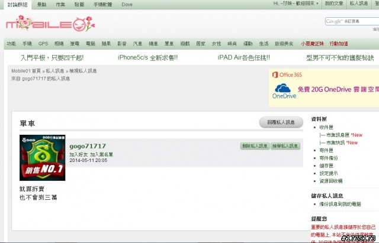Click the 入門平板，只要四千起! ad link
379x243 pixels.
pos(52,58)
